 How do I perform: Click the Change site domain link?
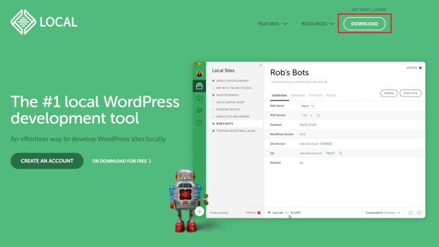coord(326,144)
